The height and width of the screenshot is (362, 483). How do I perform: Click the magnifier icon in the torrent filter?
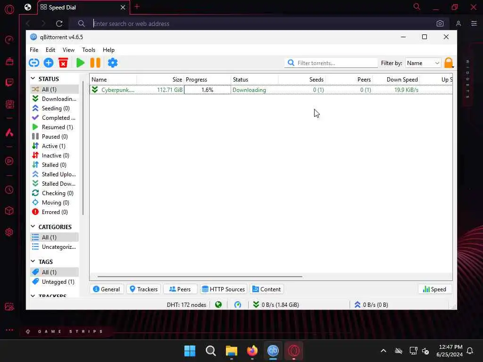tap(291, 63)
